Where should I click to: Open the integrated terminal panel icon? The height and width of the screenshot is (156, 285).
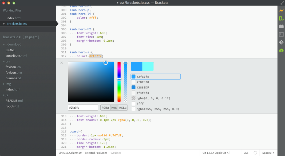pyautogui.click(x=282, y=34)
